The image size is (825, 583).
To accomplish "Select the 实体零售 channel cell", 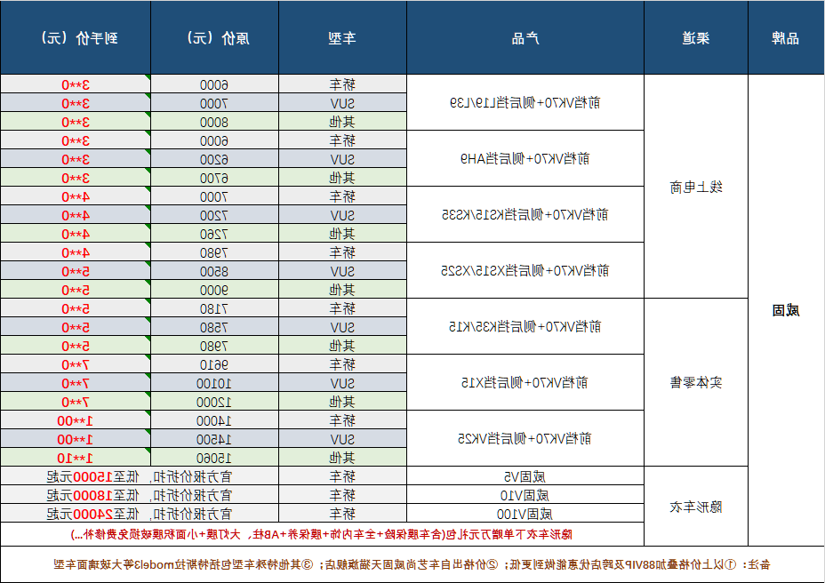I will coord(696,382).
